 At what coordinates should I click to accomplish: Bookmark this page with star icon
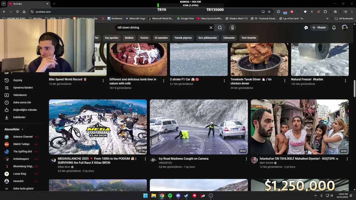pos(269,12)
